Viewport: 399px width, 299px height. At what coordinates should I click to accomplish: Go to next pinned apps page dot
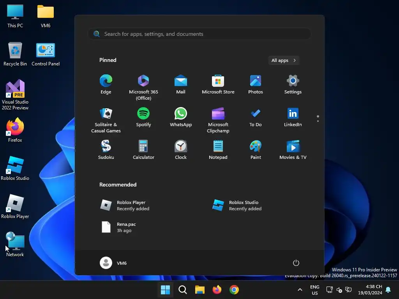318,121
